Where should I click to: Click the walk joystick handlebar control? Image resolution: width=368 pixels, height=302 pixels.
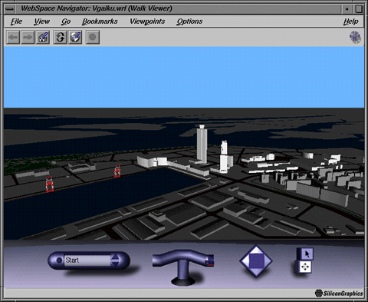183,267
